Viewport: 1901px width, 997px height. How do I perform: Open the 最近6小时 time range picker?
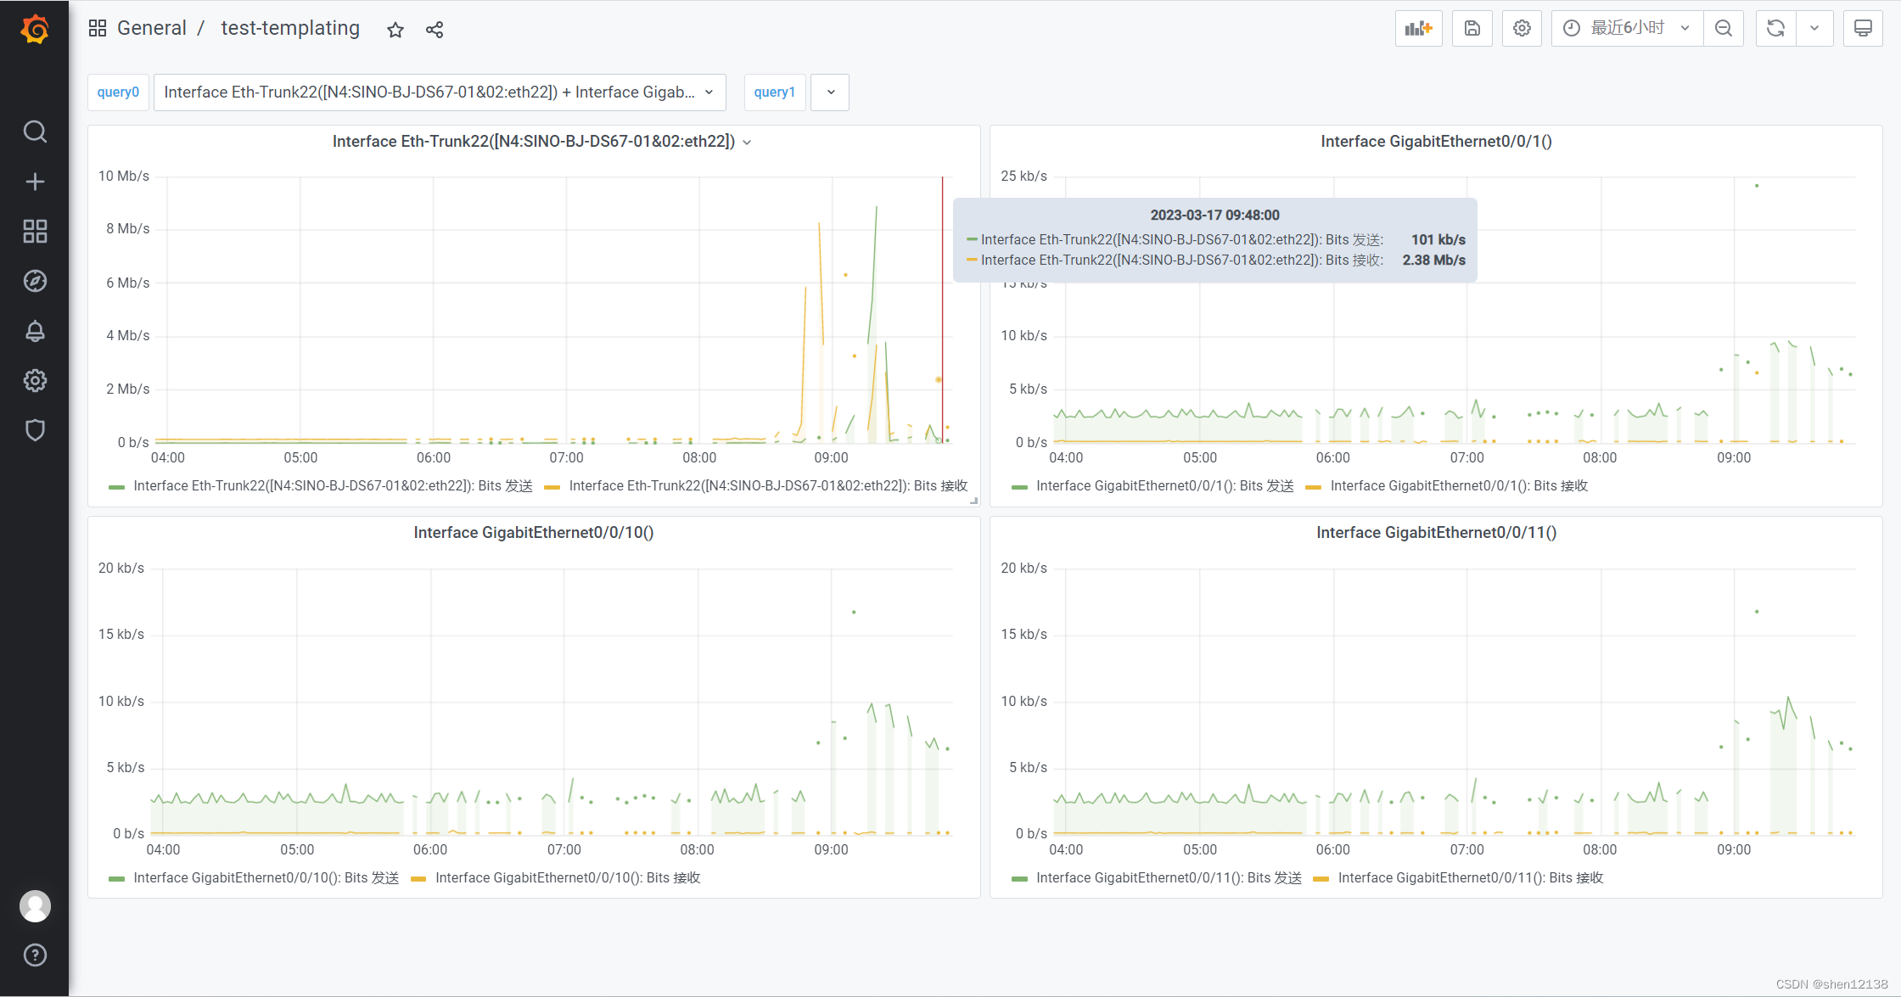(x=1625, y=27)
